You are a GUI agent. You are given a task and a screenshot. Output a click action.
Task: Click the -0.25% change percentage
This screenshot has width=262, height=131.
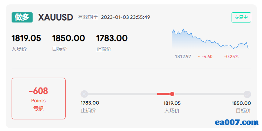(231, 57)
